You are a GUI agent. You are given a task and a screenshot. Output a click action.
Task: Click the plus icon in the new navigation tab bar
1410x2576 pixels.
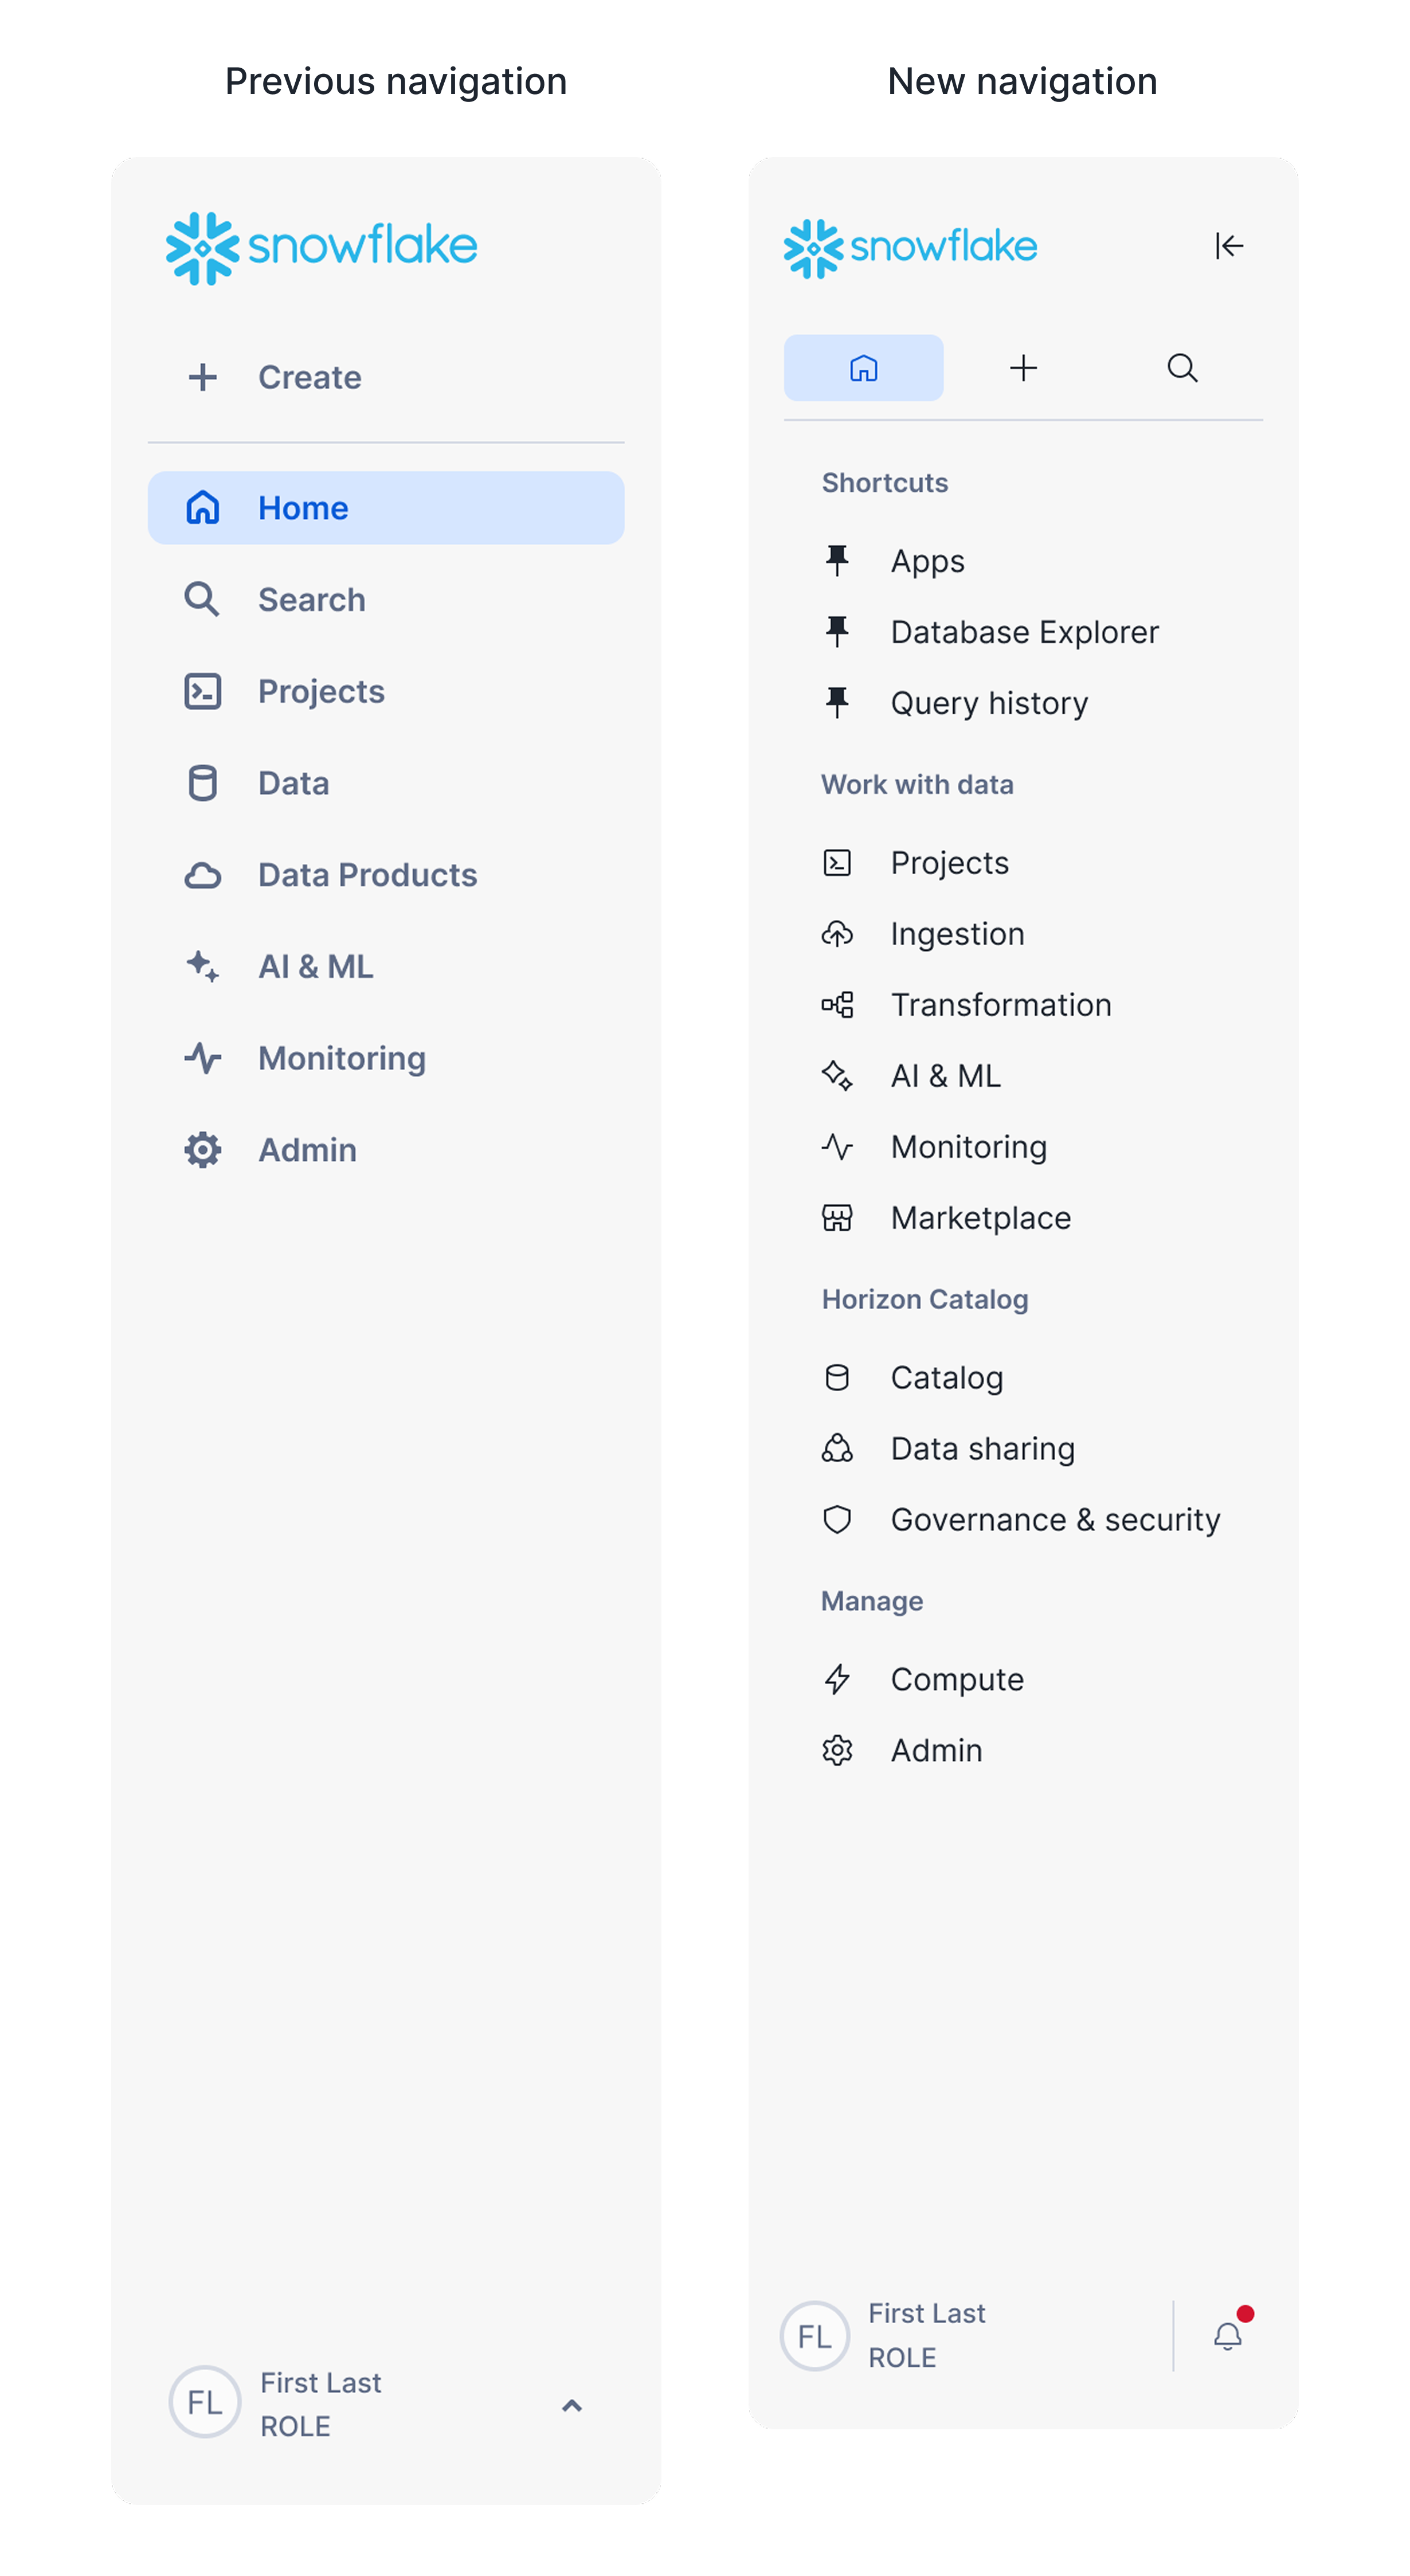pos(1023,367)
